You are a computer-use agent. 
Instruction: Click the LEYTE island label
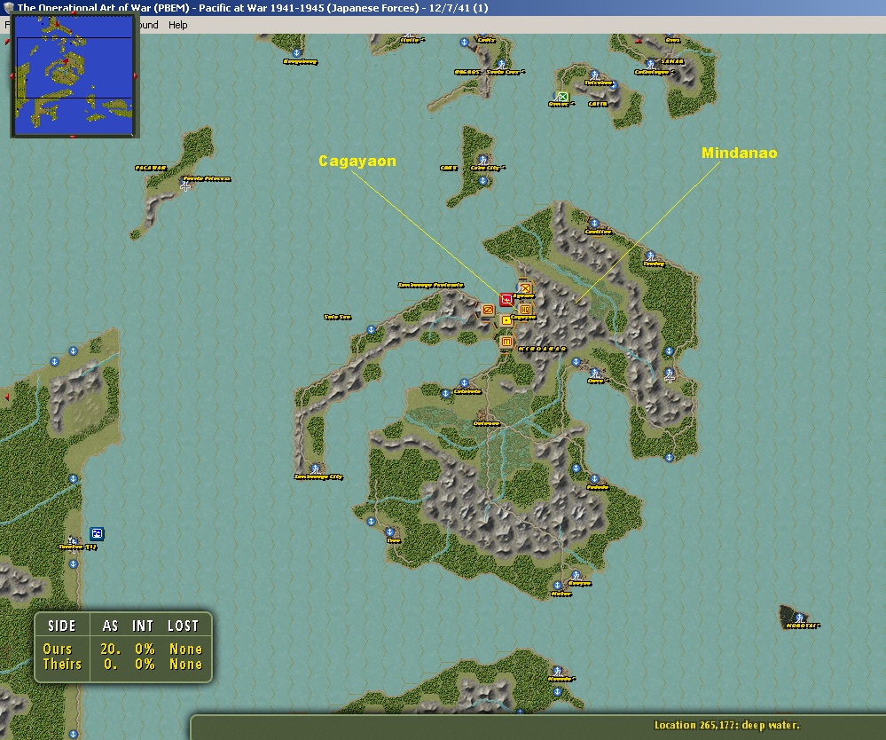click(598, 104)
